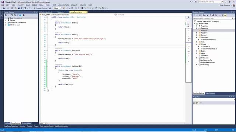The width and height of the screenshot is (236, 132).
Task: Open the Resource View tab
Action: (x=27, y=123)
